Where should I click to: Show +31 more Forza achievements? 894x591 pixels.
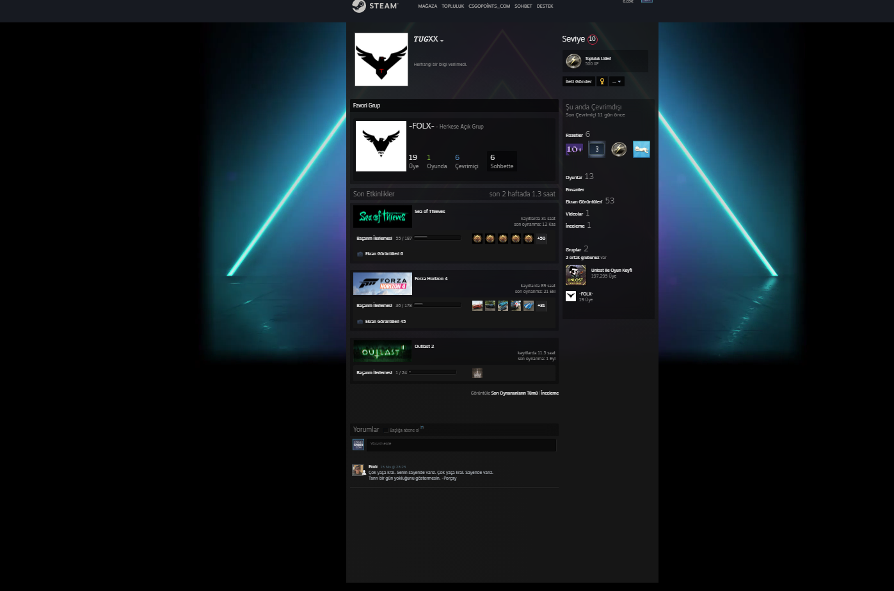pos(541,306)
